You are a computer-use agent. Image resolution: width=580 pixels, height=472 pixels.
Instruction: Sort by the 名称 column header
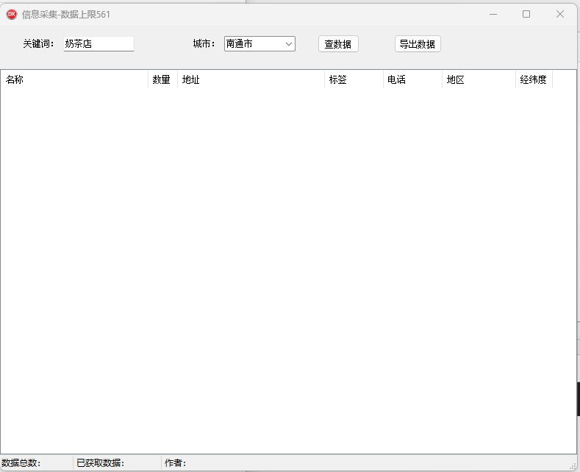[x=74, y=80]
